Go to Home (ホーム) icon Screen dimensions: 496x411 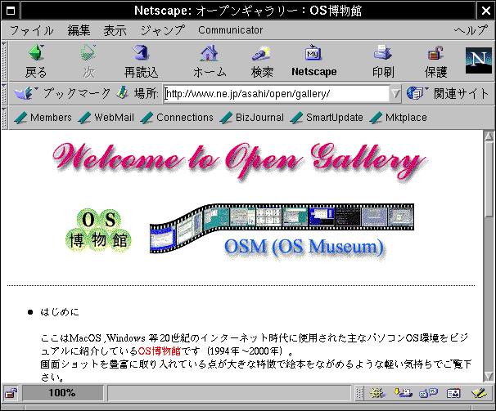[x=209, y=52]
